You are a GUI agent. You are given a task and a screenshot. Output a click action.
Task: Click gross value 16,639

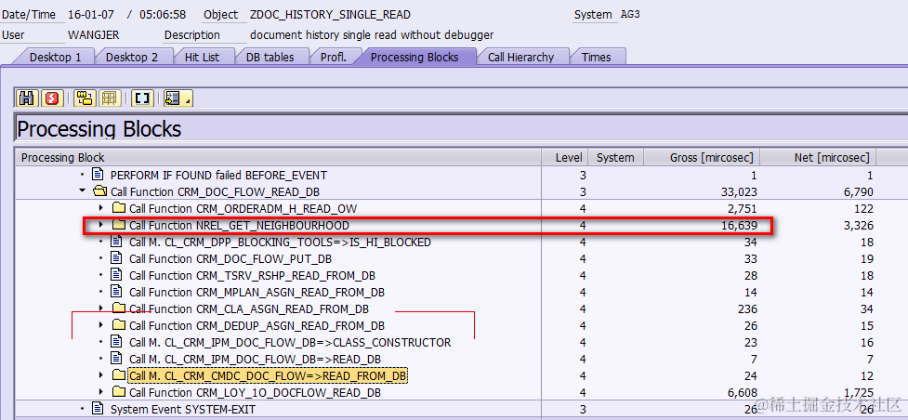738,226
